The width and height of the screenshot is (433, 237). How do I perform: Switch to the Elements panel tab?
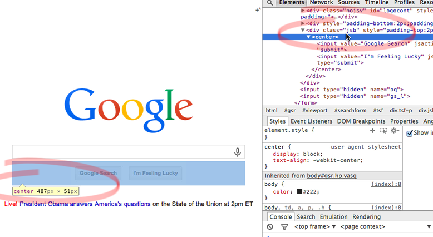291,2
